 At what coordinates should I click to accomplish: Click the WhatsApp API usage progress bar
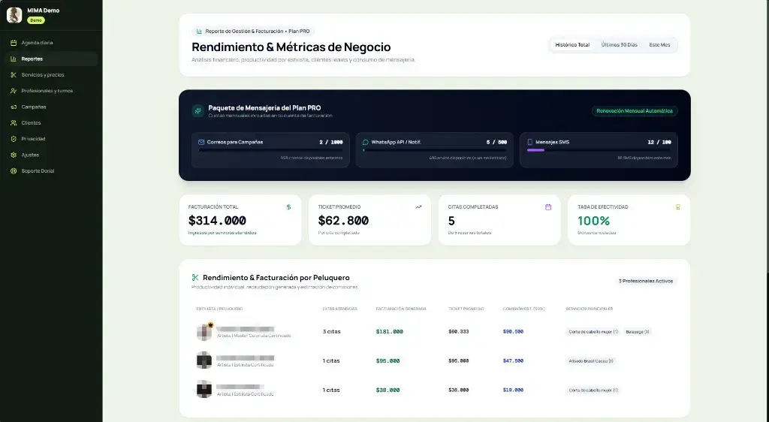click(x=435, y=150)
